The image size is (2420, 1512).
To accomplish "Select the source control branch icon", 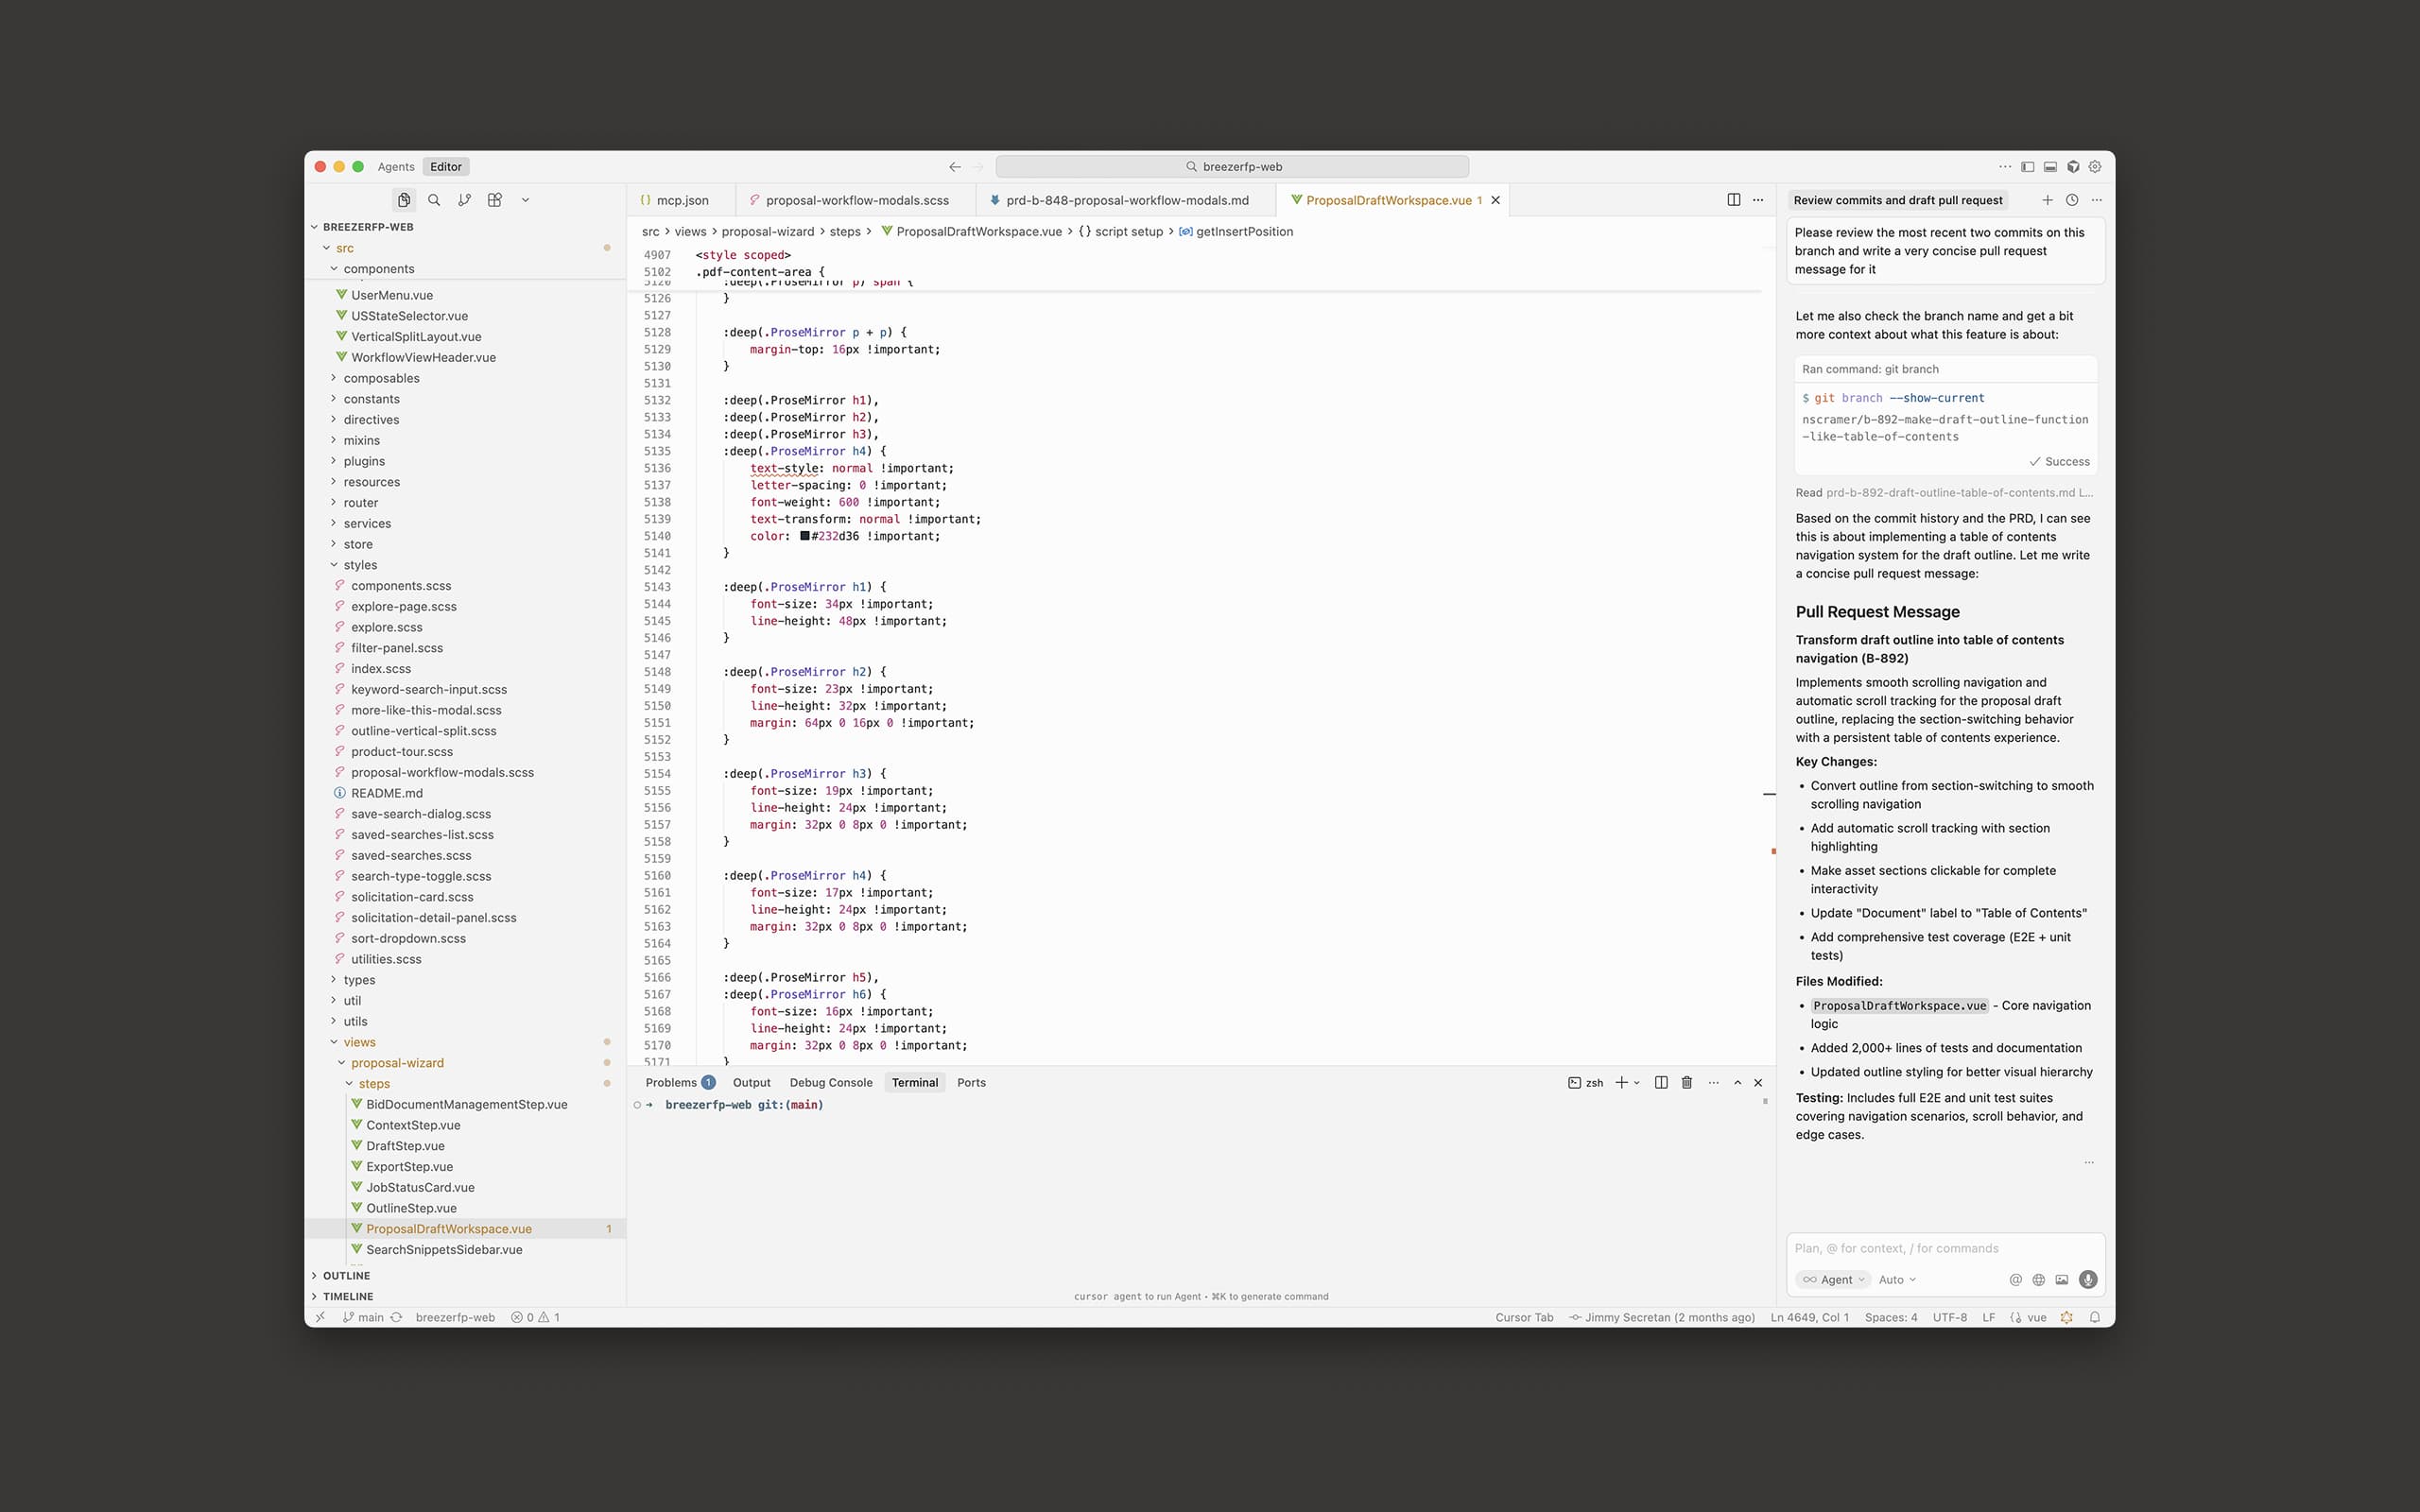I will click(464, 199).
